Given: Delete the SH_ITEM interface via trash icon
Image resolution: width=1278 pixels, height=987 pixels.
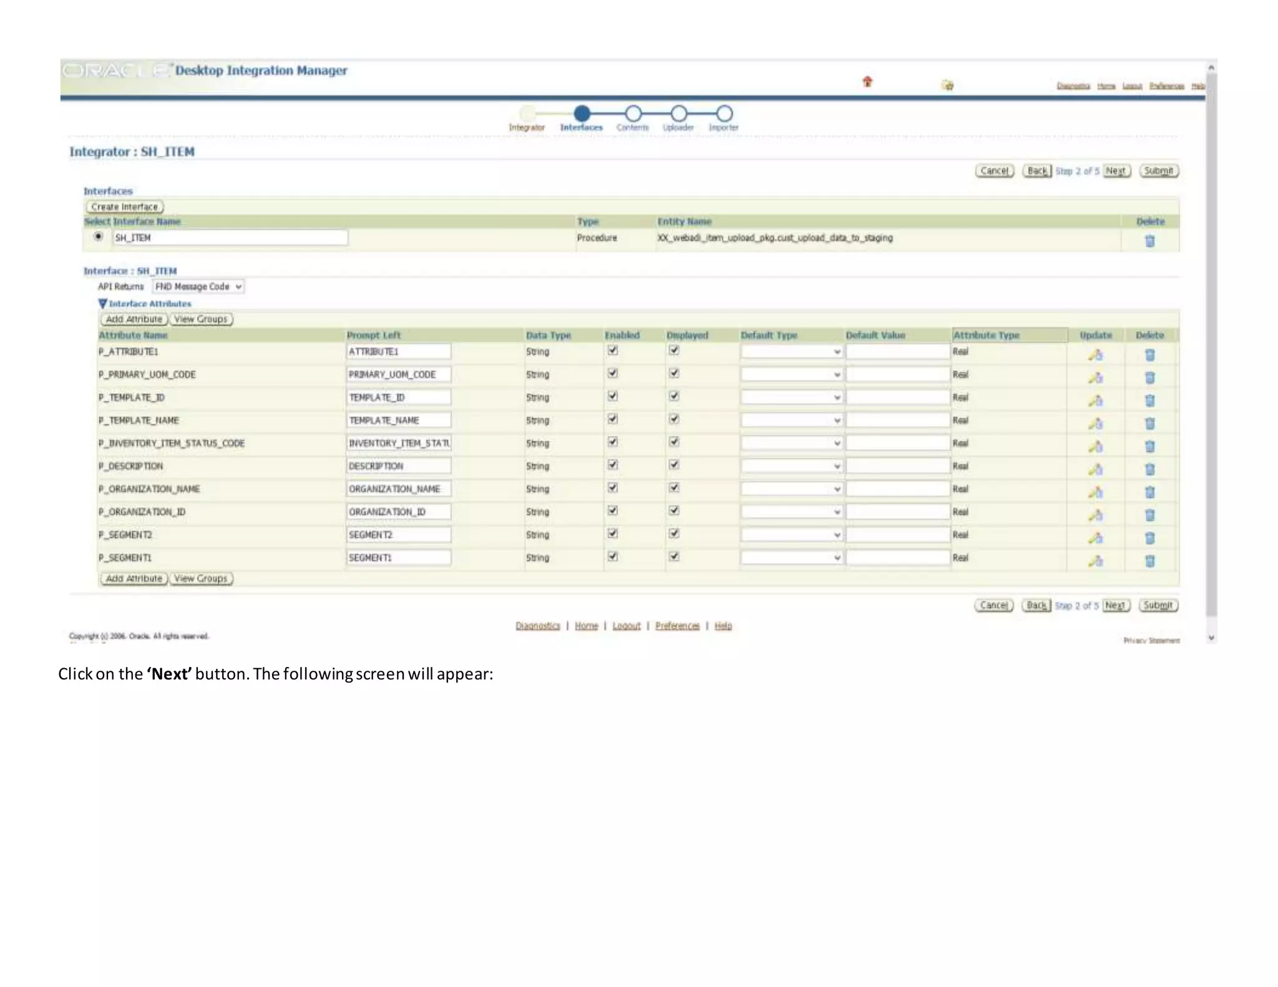Looking at the screenshot, I should (x=1149, y=241).
